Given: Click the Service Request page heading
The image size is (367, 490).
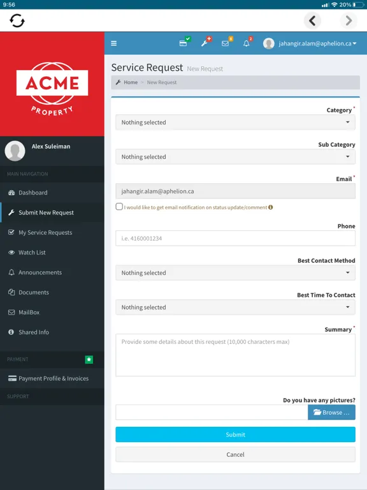Looking at the screenshot, I should (x=147, y=68).
